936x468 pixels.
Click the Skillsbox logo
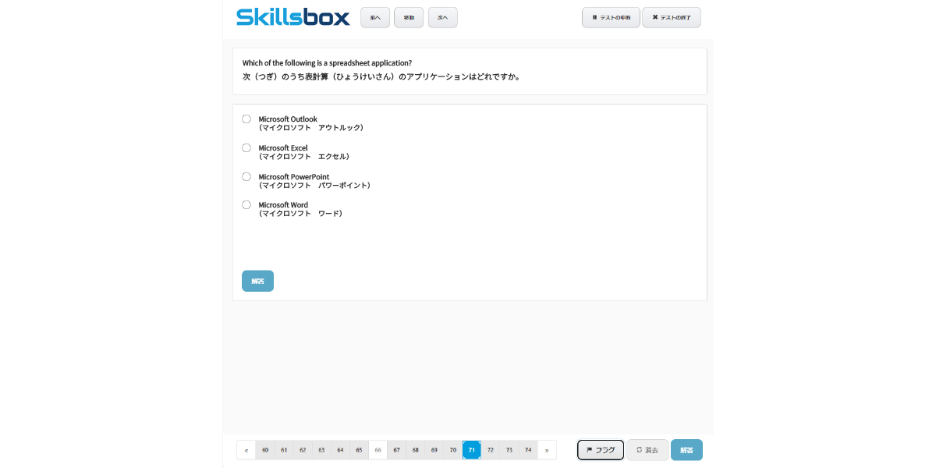click(293, 17)
